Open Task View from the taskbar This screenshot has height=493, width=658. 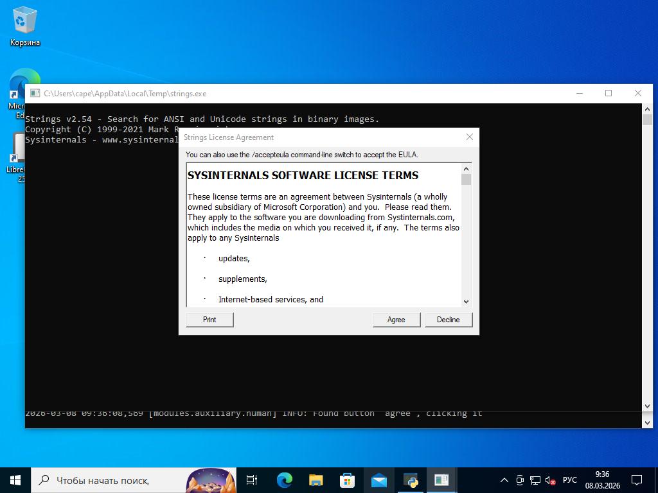click(252, 480)
